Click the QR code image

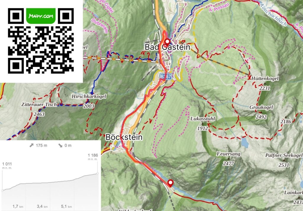click(41, 41)
